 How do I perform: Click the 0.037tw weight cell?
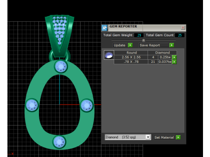[165, 62]
